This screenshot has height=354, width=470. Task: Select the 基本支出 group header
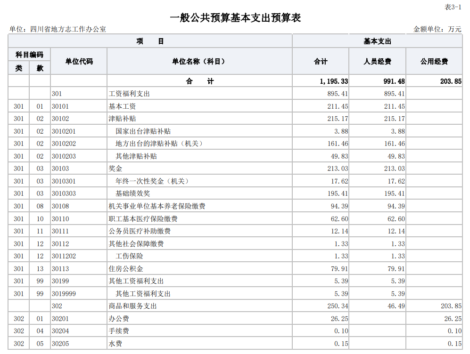377,41
